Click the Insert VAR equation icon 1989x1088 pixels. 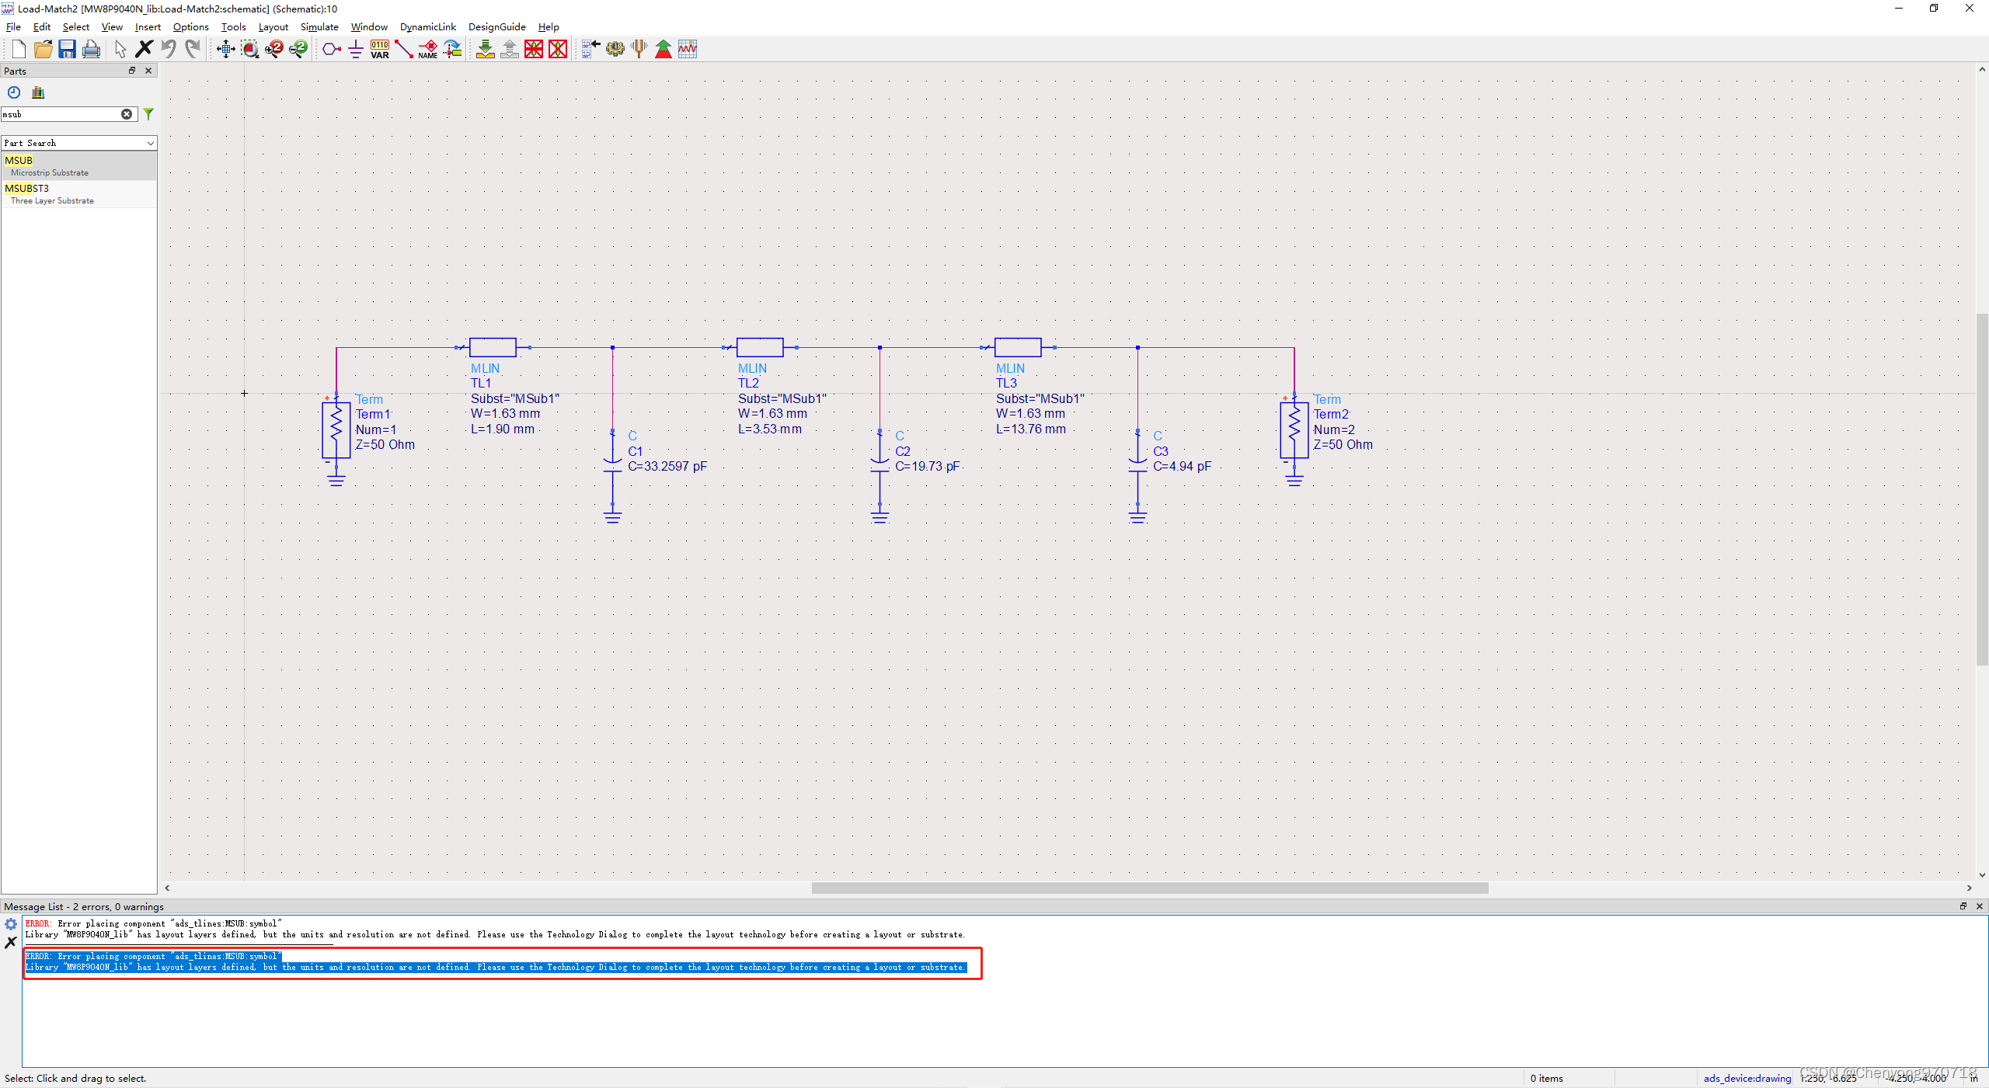point(380,50)
